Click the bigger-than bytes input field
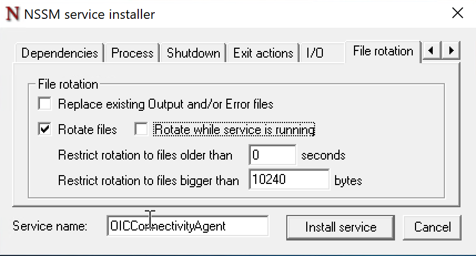476x256 pixels. pos(289,180)
